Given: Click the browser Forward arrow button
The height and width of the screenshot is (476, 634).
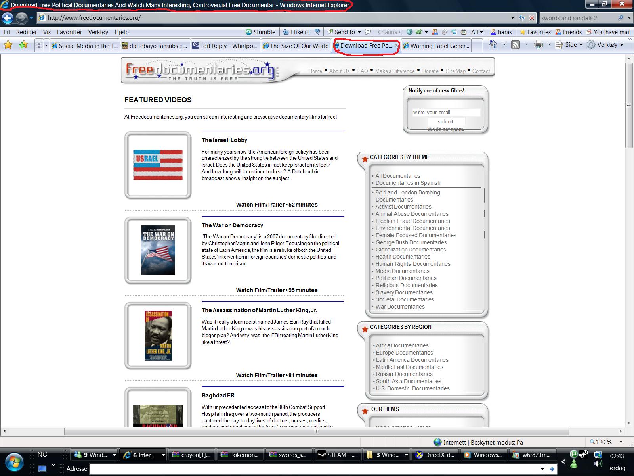Looking at the screenshot, I should 21,18.
